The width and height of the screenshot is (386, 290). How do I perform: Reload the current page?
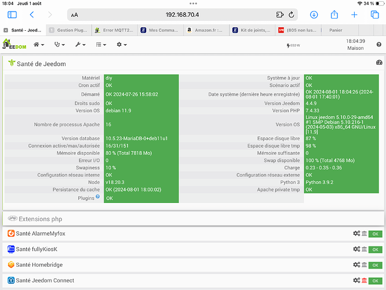coord(291,14)
